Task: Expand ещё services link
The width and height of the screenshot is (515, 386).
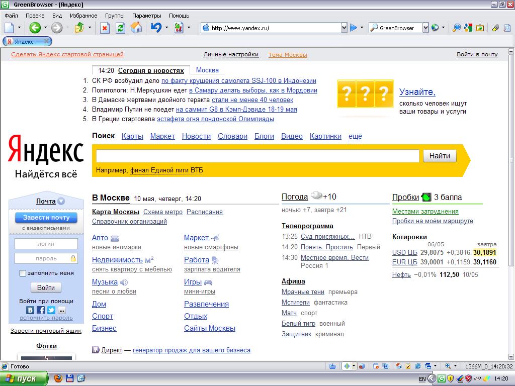Action: (x=355, y=136)
